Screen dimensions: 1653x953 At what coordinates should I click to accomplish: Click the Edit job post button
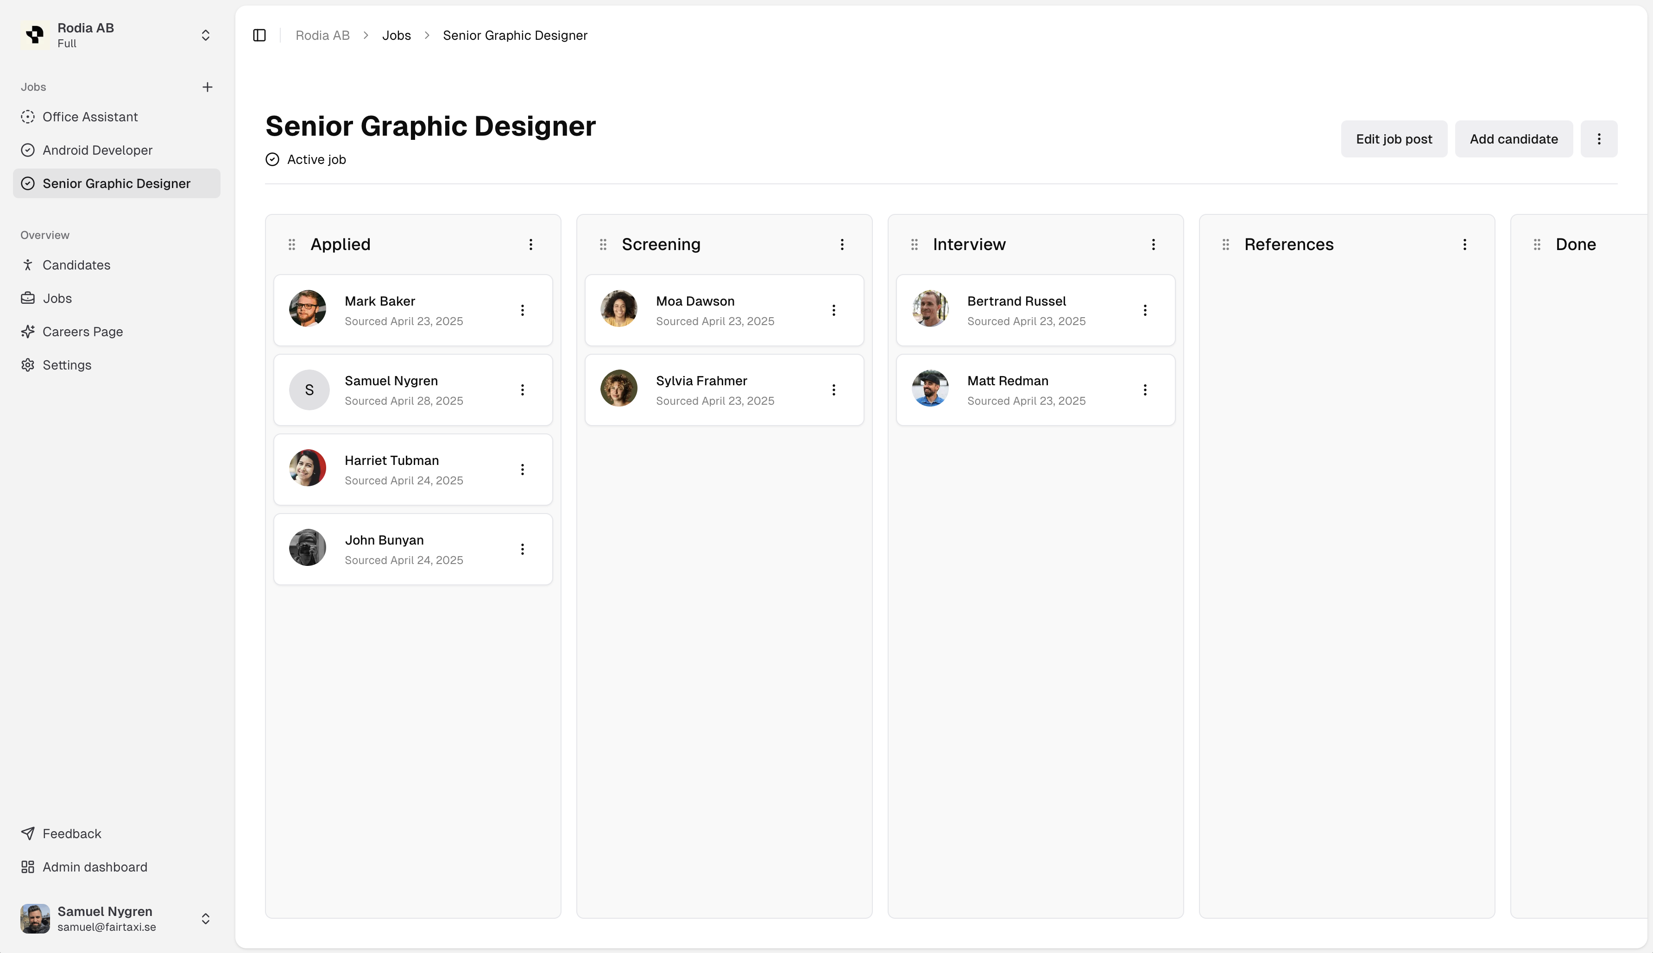(x=1394, y=139)
